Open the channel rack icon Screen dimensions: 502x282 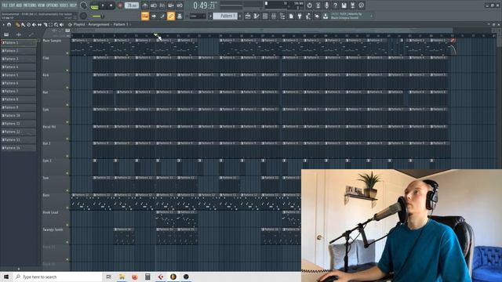265,16
